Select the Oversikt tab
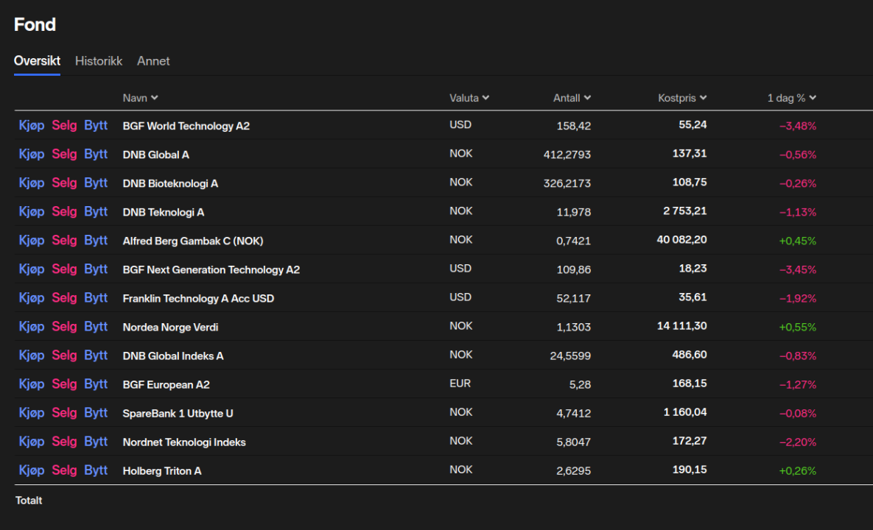 click(x=37, y=61)
